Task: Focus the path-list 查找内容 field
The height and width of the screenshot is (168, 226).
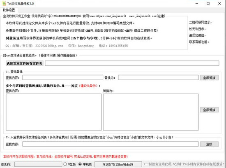Action: tap(111, 144)
